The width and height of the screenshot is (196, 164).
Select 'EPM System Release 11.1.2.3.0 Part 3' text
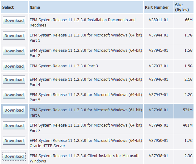64,66
